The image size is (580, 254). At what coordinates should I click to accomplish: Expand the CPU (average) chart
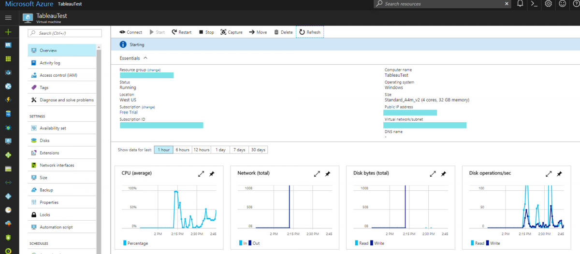pos(201,174)
